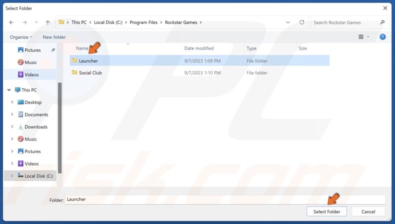Screen dimensions: 395x224
Task: Click the Launcher folder icon
Action: click(x=74, y=60)
